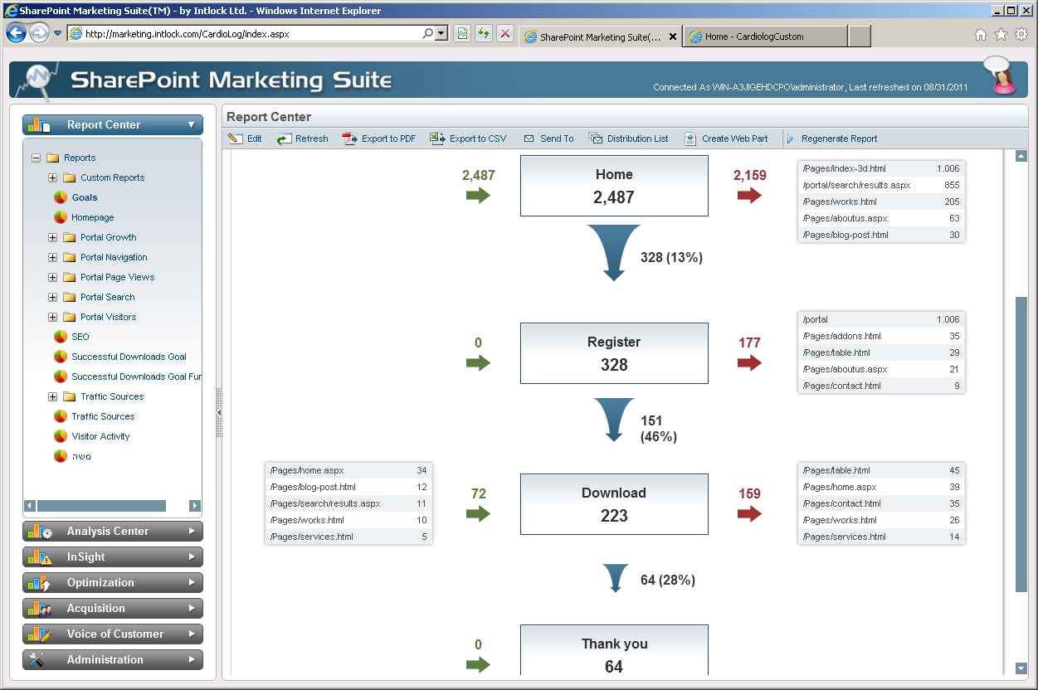Screen dimensions: 1038x690
Task: Click the Refresh report icon
Action: click(x=285, y=138)
